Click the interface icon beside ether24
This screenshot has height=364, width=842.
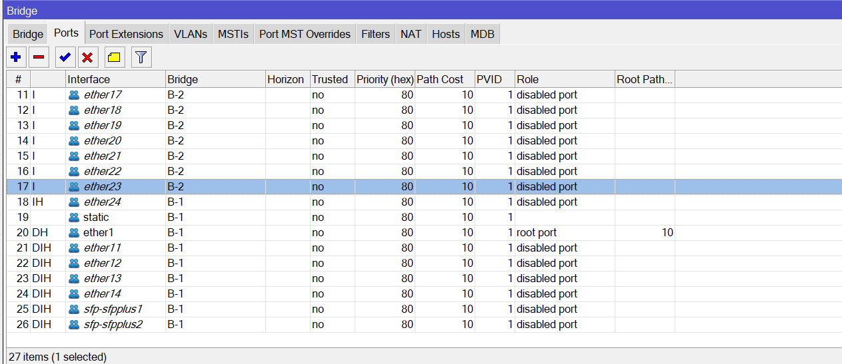coord(74,202)
